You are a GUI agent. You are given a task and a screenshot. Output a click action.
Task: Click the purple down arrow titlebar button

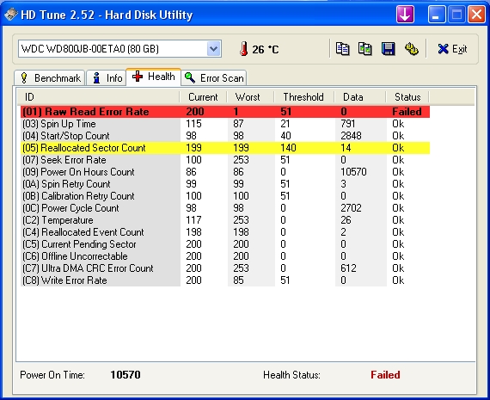click(x=405, y=15)
